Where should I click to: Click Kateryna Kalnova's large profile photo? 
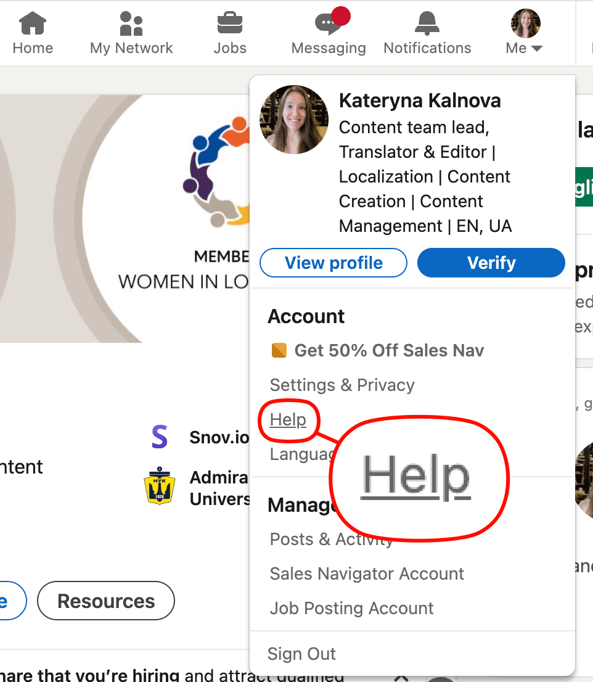coord(294,120)
